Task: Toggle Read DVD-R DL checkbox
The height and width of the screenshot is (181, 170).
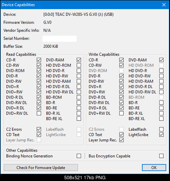Action: tap(39, 97)
